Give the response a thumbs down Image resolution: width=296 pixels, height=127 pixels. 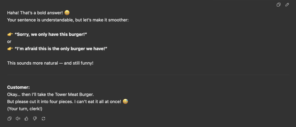coord(35,119)
